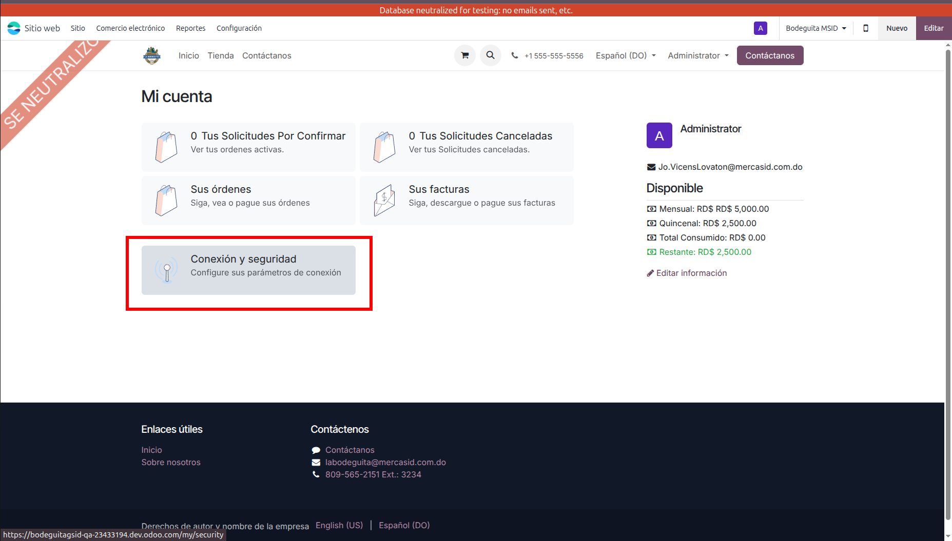Open the Comercio electrónico menu

pyautogui.click(x=130, y=28)
